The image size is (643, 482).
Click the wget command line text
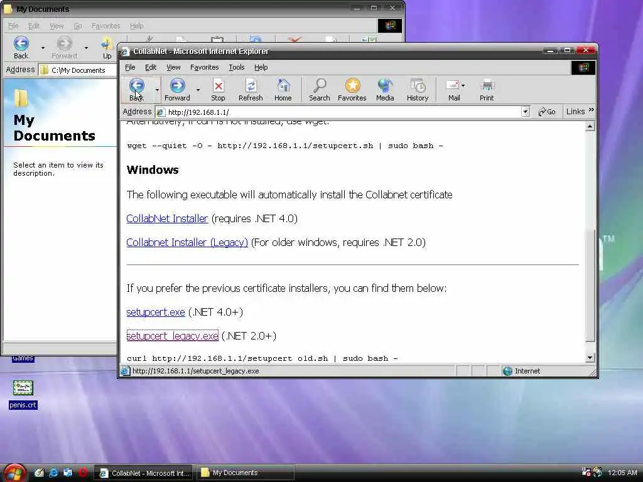285,146
